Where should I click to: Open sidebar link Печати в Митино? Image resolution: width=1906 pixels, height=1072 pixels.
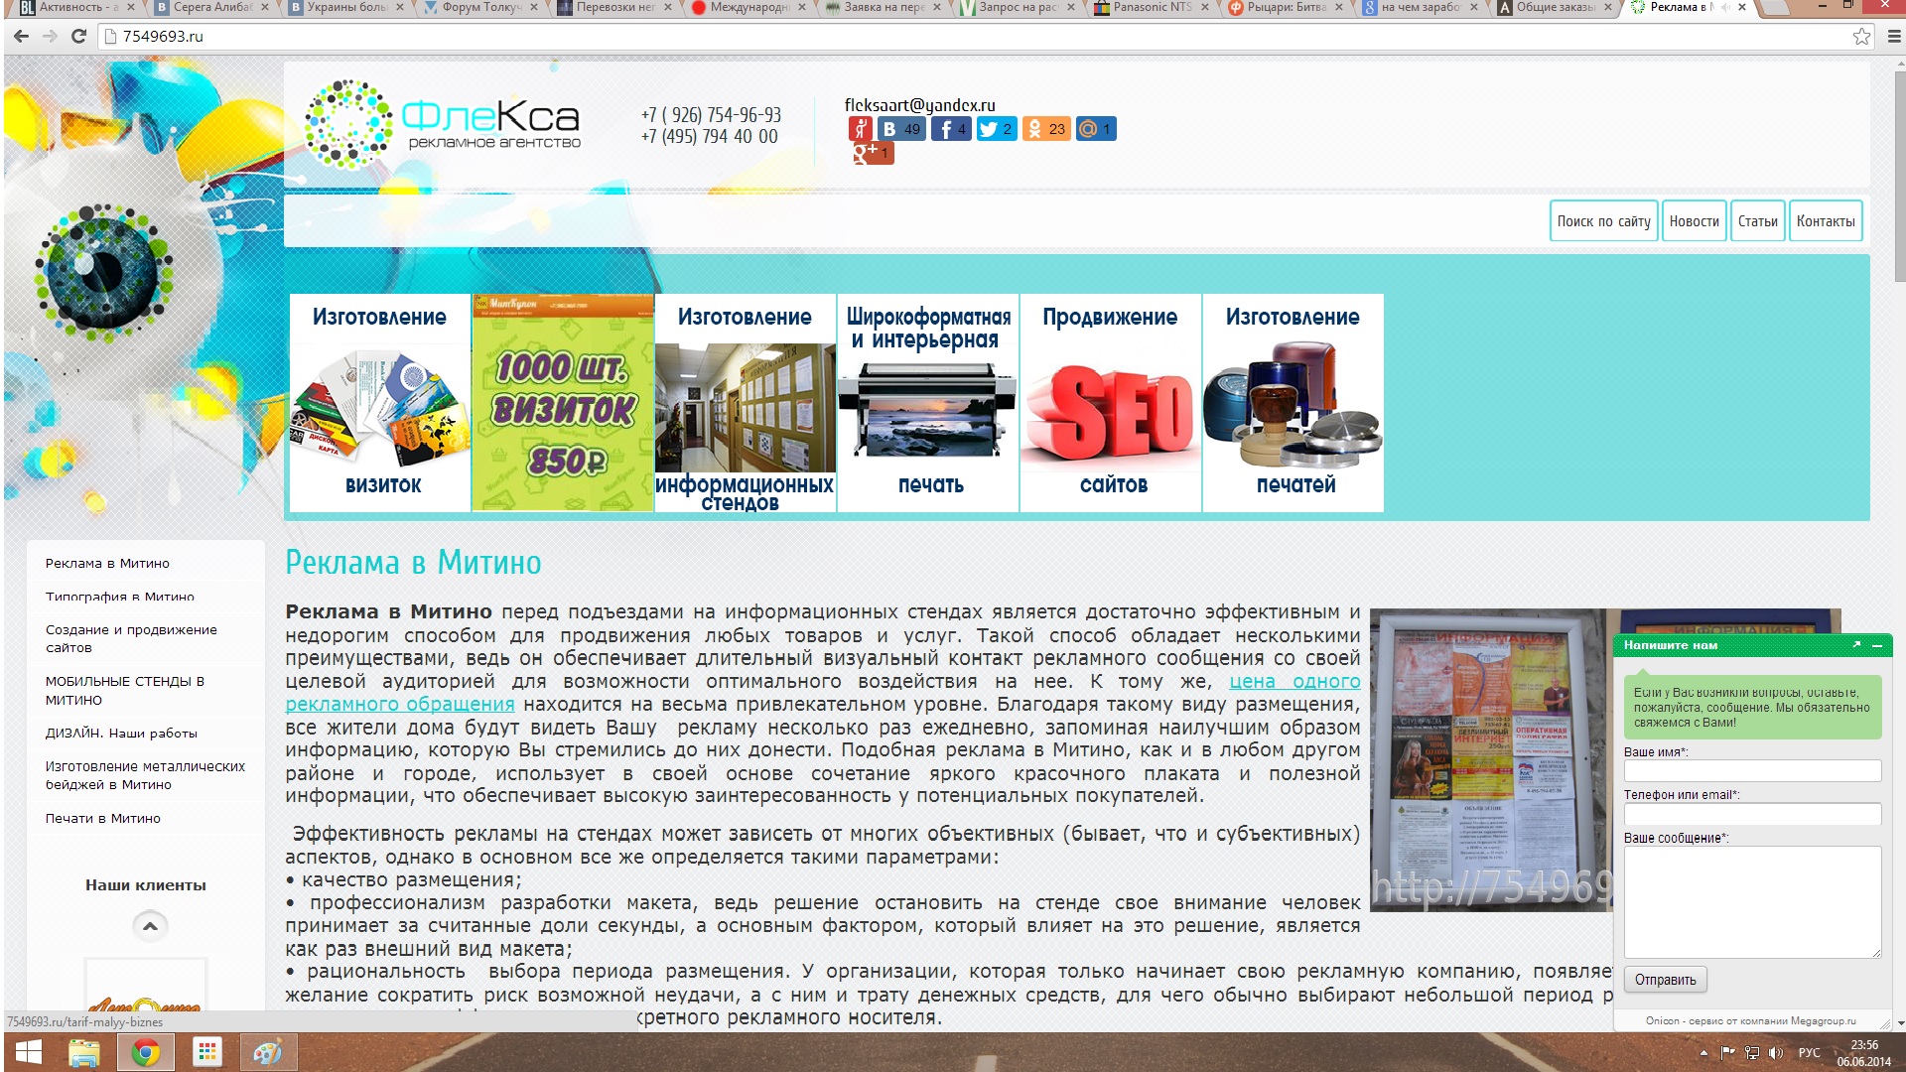pyautogui.click(x=102, y=819)
